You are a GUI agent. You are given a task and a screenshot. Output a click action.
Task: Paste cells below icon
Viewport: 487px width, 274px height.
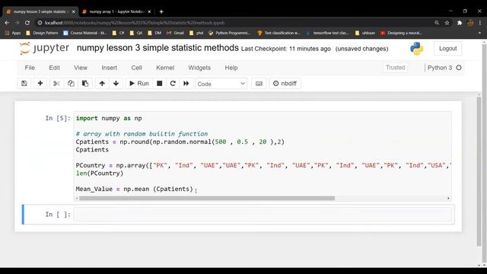pos(85,84)
